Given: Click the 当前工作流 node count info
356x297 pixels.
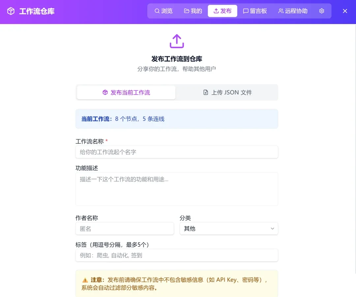Looking at the screenshot, I should click(x=123, y=119).
